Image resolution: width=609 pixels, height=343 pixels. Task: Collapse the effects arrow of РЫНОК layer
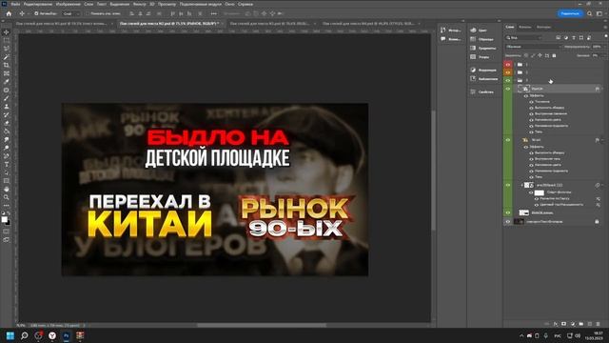point(602,89)
